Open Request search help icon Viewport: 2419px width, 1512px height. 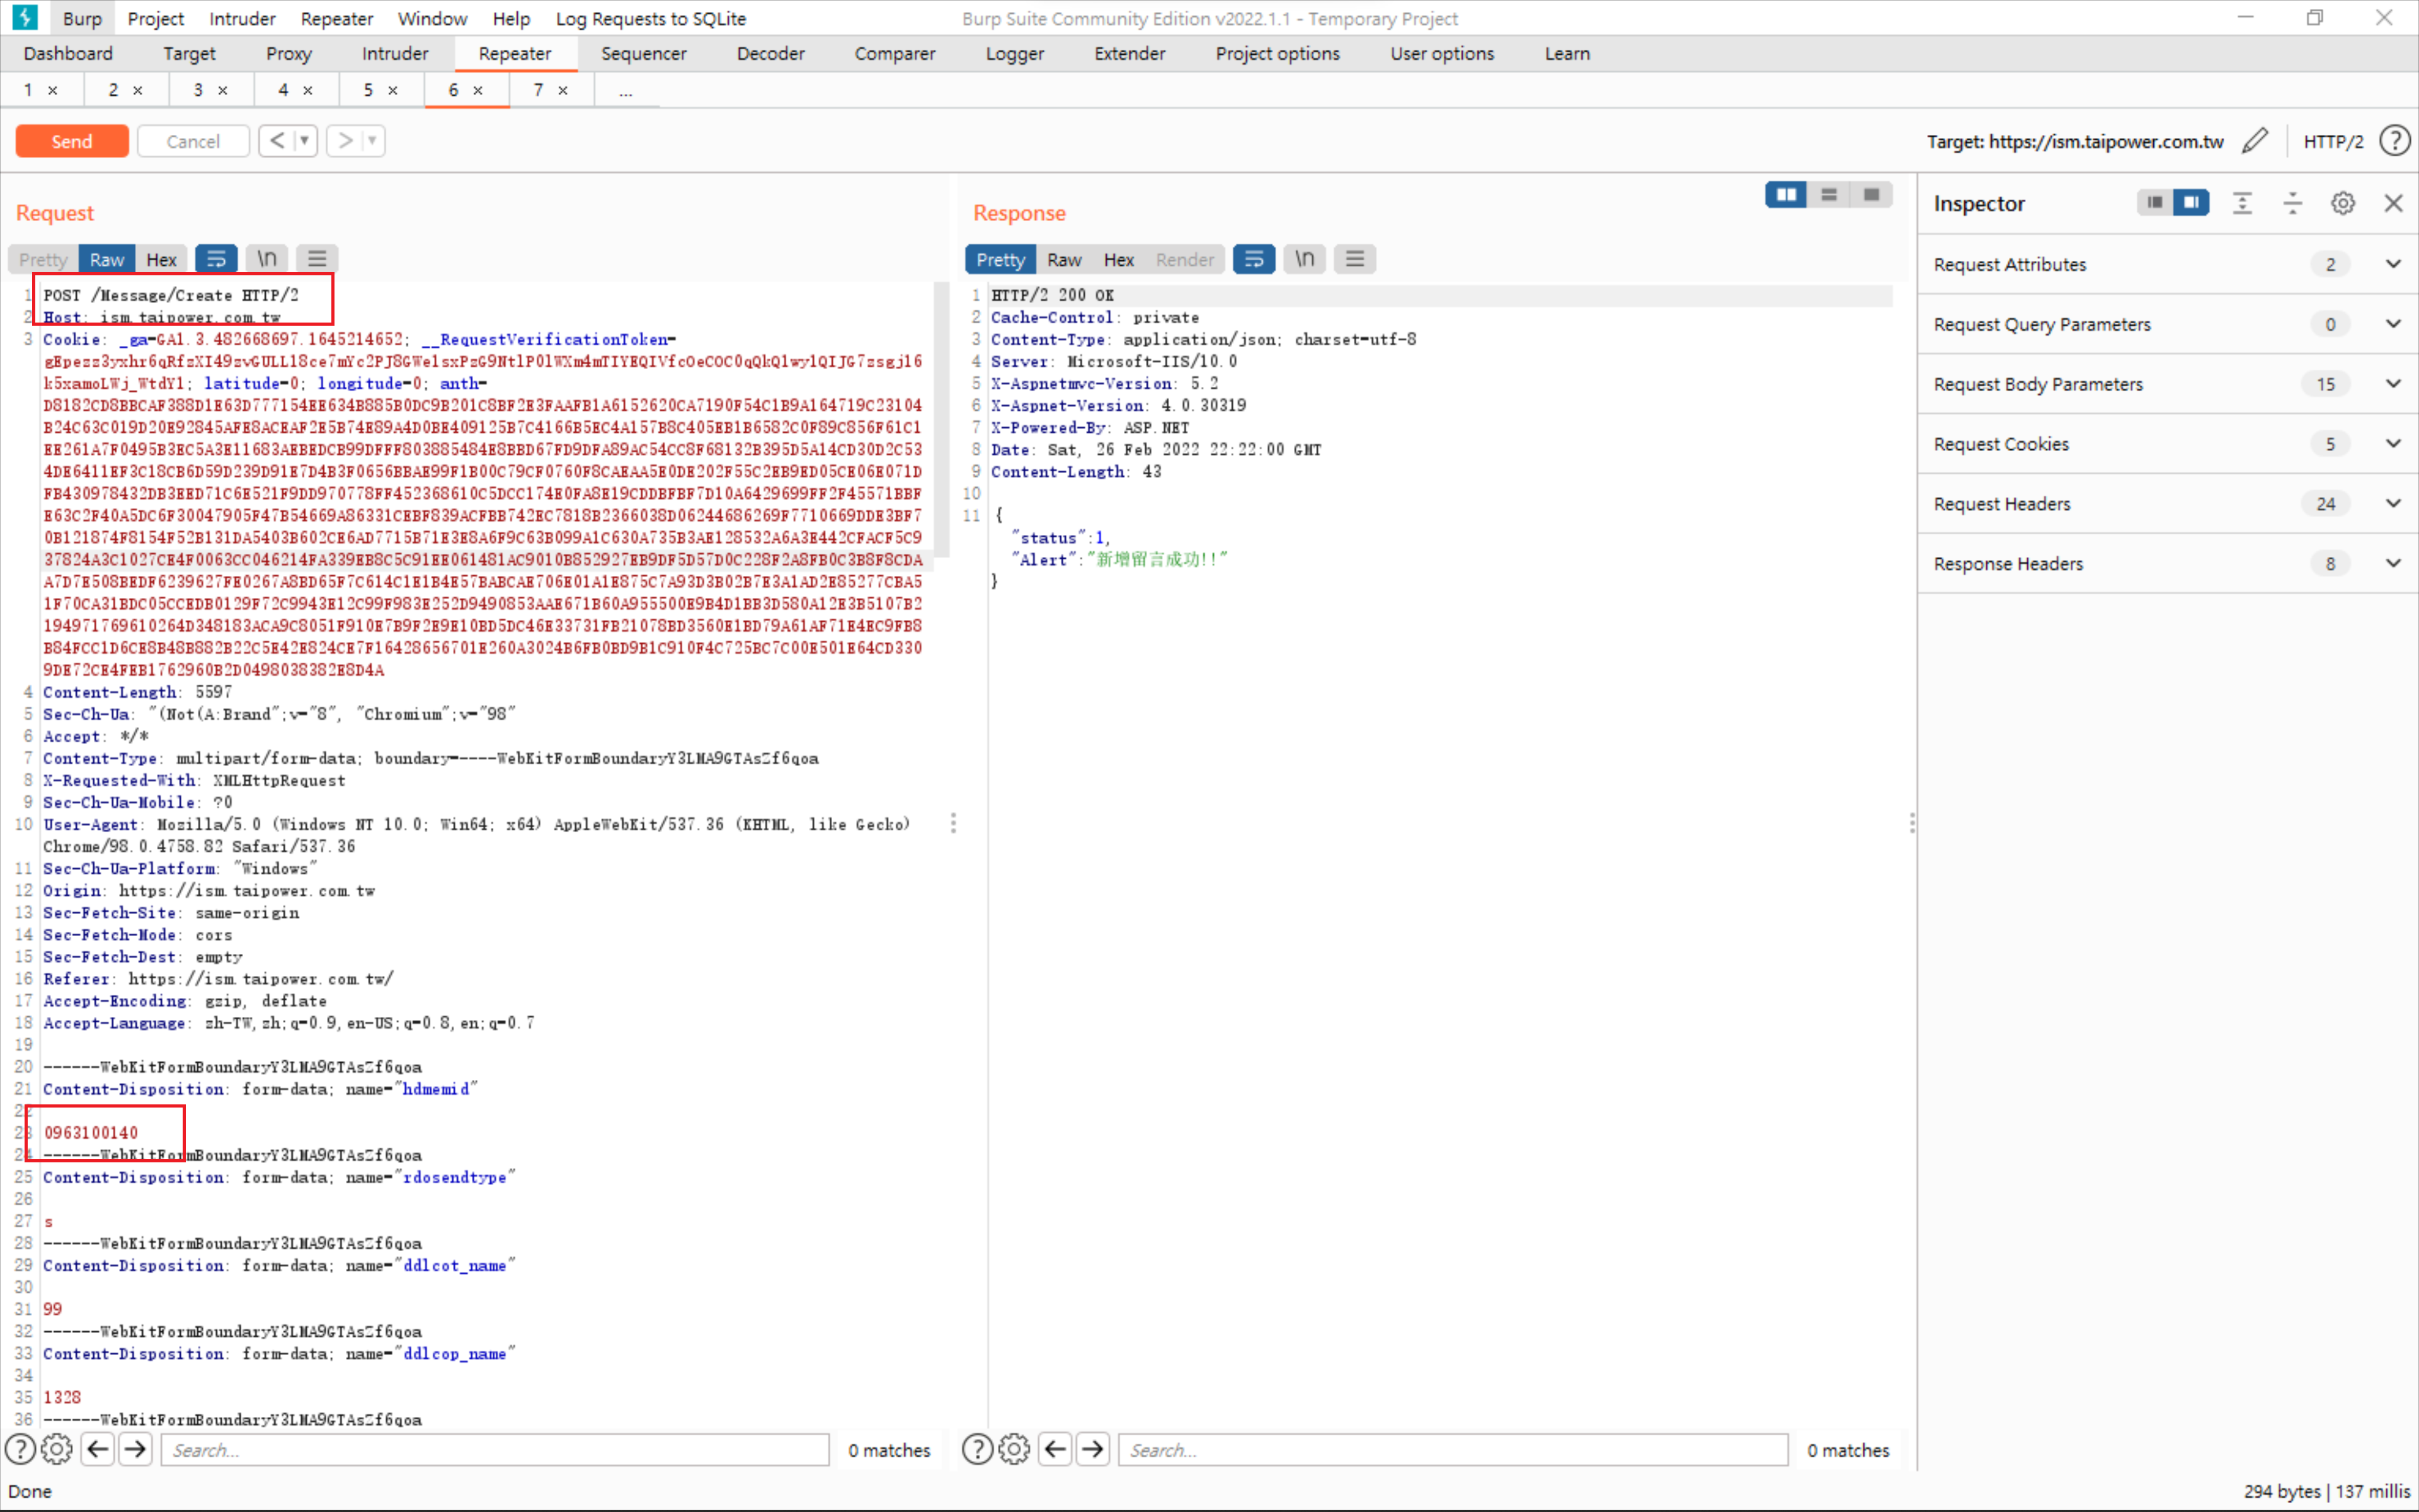[x=20, y=1449]
